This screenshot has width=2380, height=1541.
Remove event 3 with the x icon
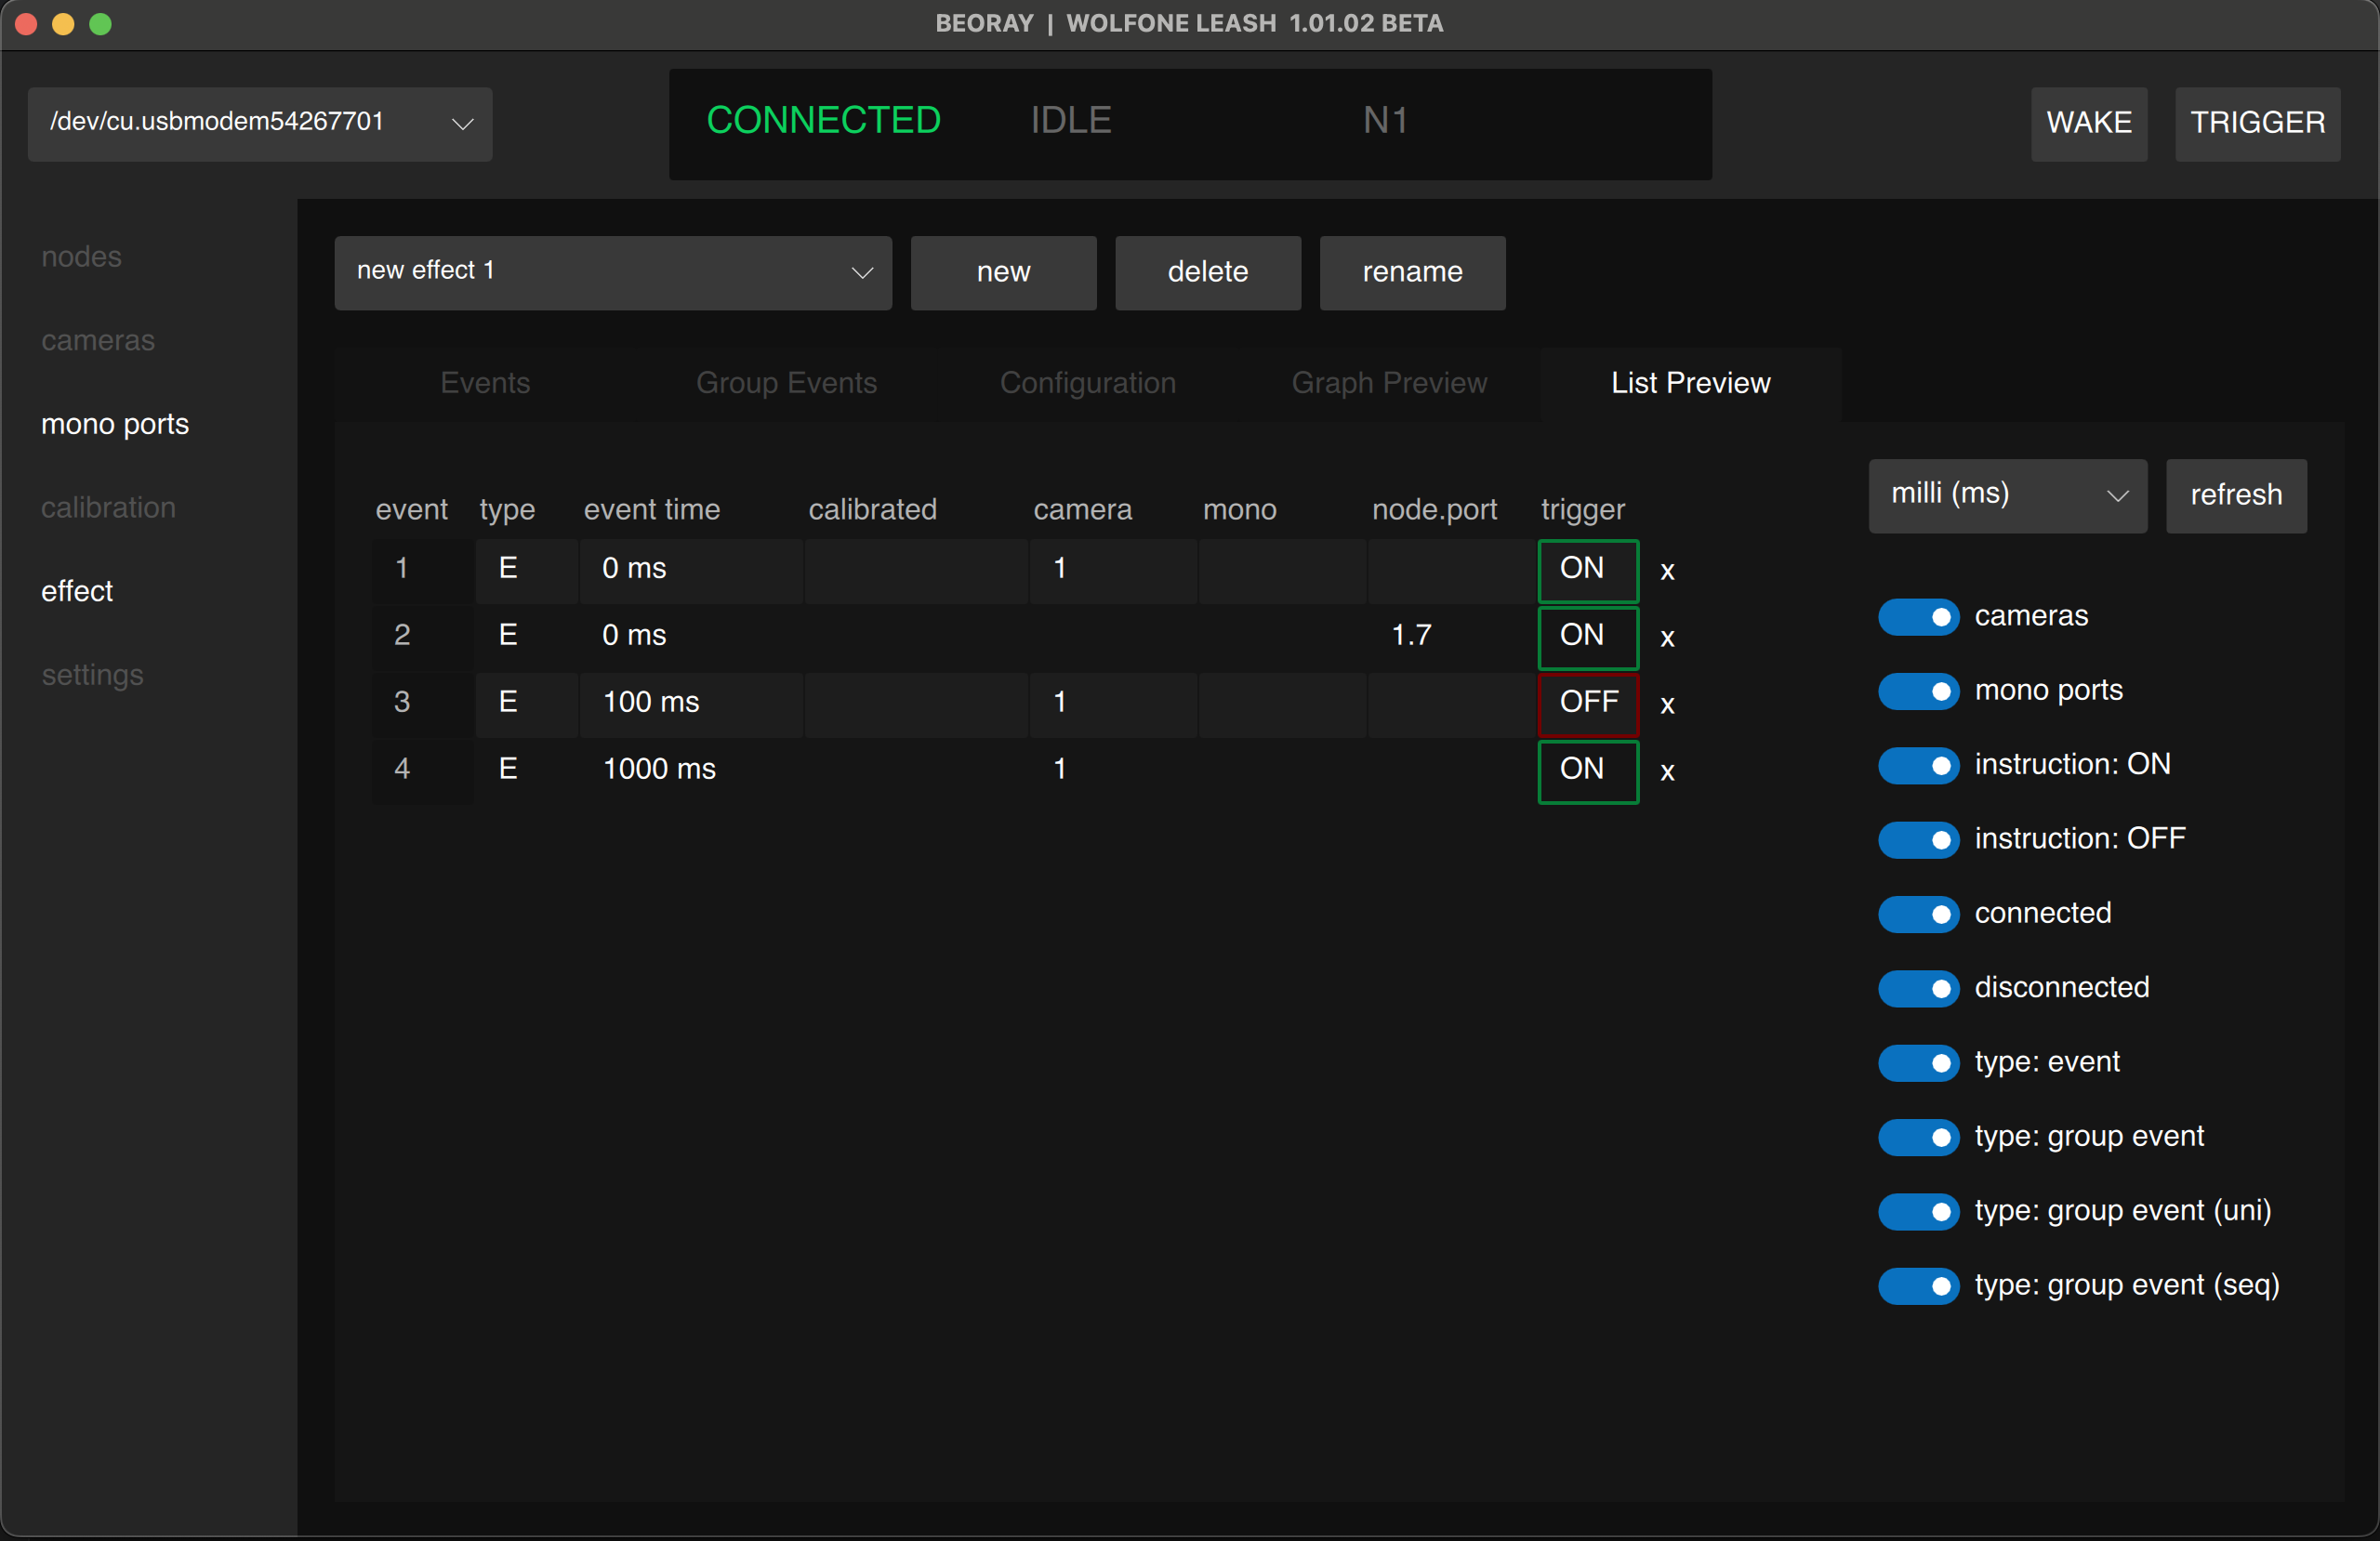click(x=1666, y=704)
